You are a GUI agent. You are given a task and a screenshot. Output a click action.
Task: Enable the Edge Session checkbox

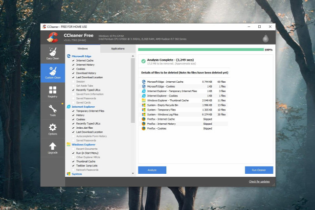coord(73,82)
